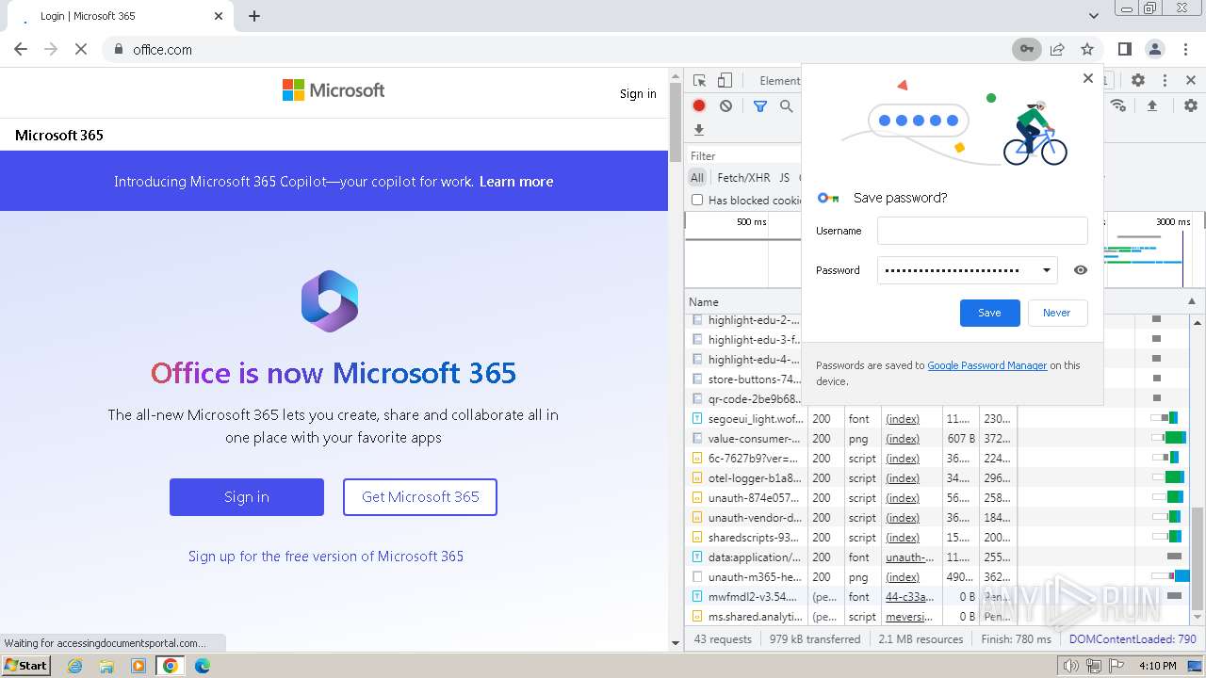The height and width of the screenshot is (678, 1206).
Task: Open the 44-c33a... initiator link
Action: click(909, 596)
